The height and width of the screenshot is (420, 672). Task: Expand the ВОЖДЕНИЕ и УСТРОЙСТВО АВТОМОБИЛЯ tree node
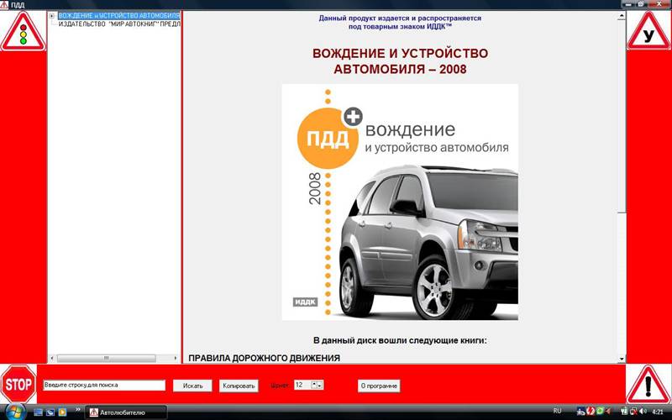[x=52, y=16]
